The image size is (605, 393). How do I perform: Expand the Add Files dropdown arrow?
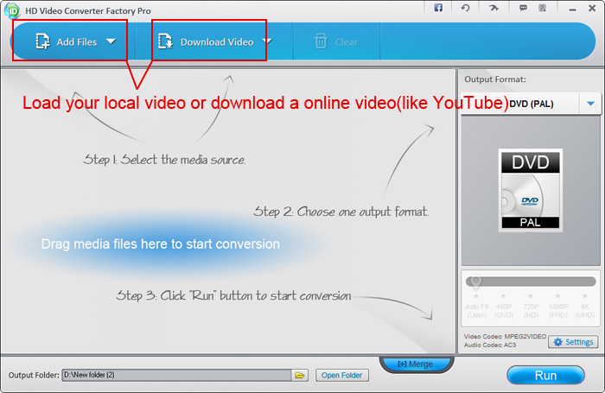point(111,41)
